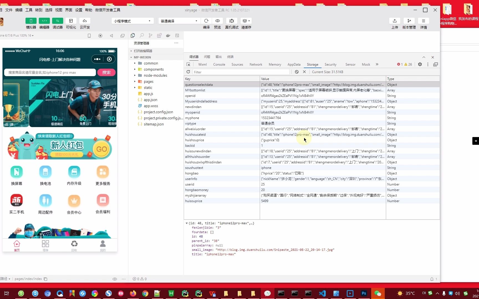Switch to the AppData tab
This screenshot has width=479, height=299.
[x=294, y=64]
